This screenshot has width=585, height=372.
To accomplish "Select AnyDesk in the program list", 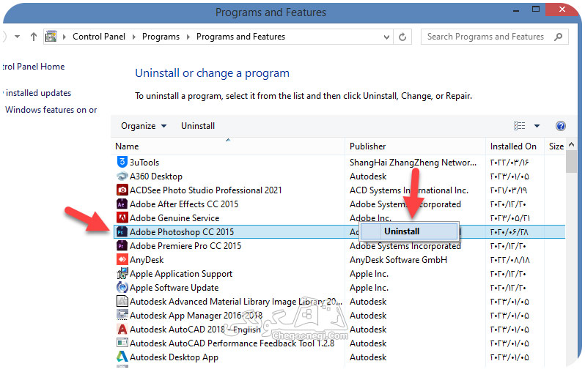I will tap(147, 260).
